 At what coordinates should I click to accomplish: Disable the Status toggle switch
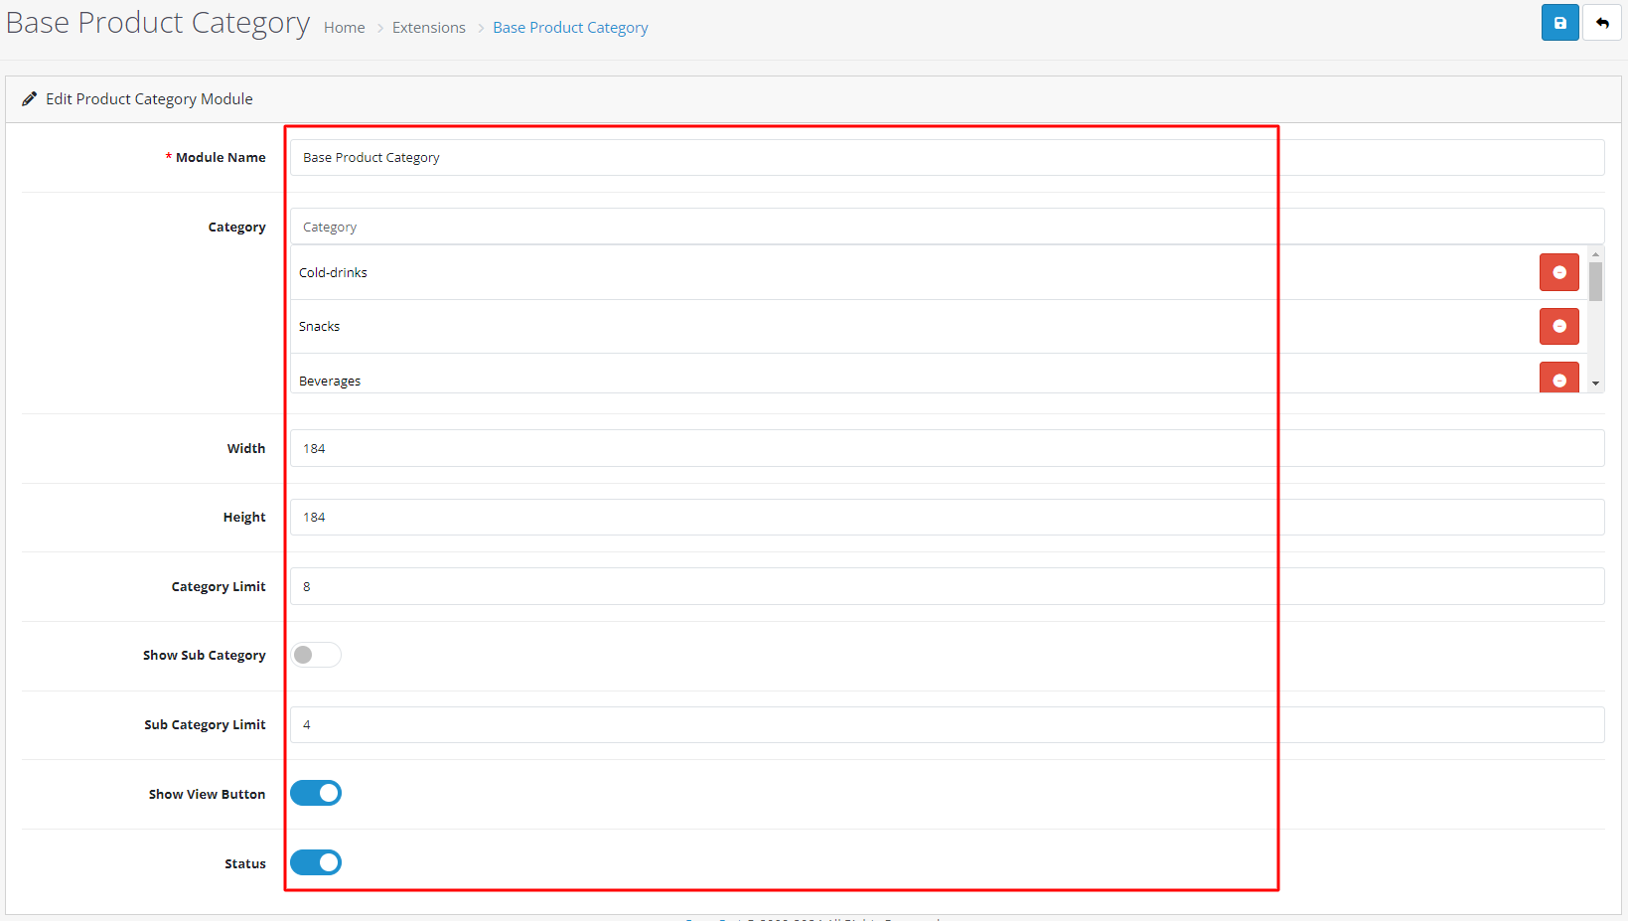316,862
